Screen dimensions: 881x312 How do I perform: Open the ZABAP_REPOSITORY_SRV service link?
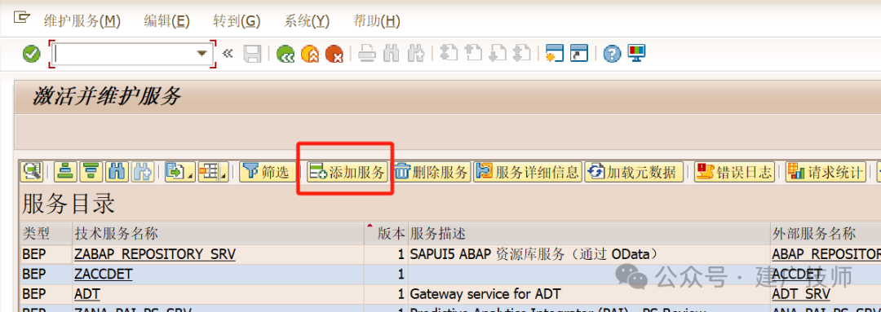[x=155, y=254]
